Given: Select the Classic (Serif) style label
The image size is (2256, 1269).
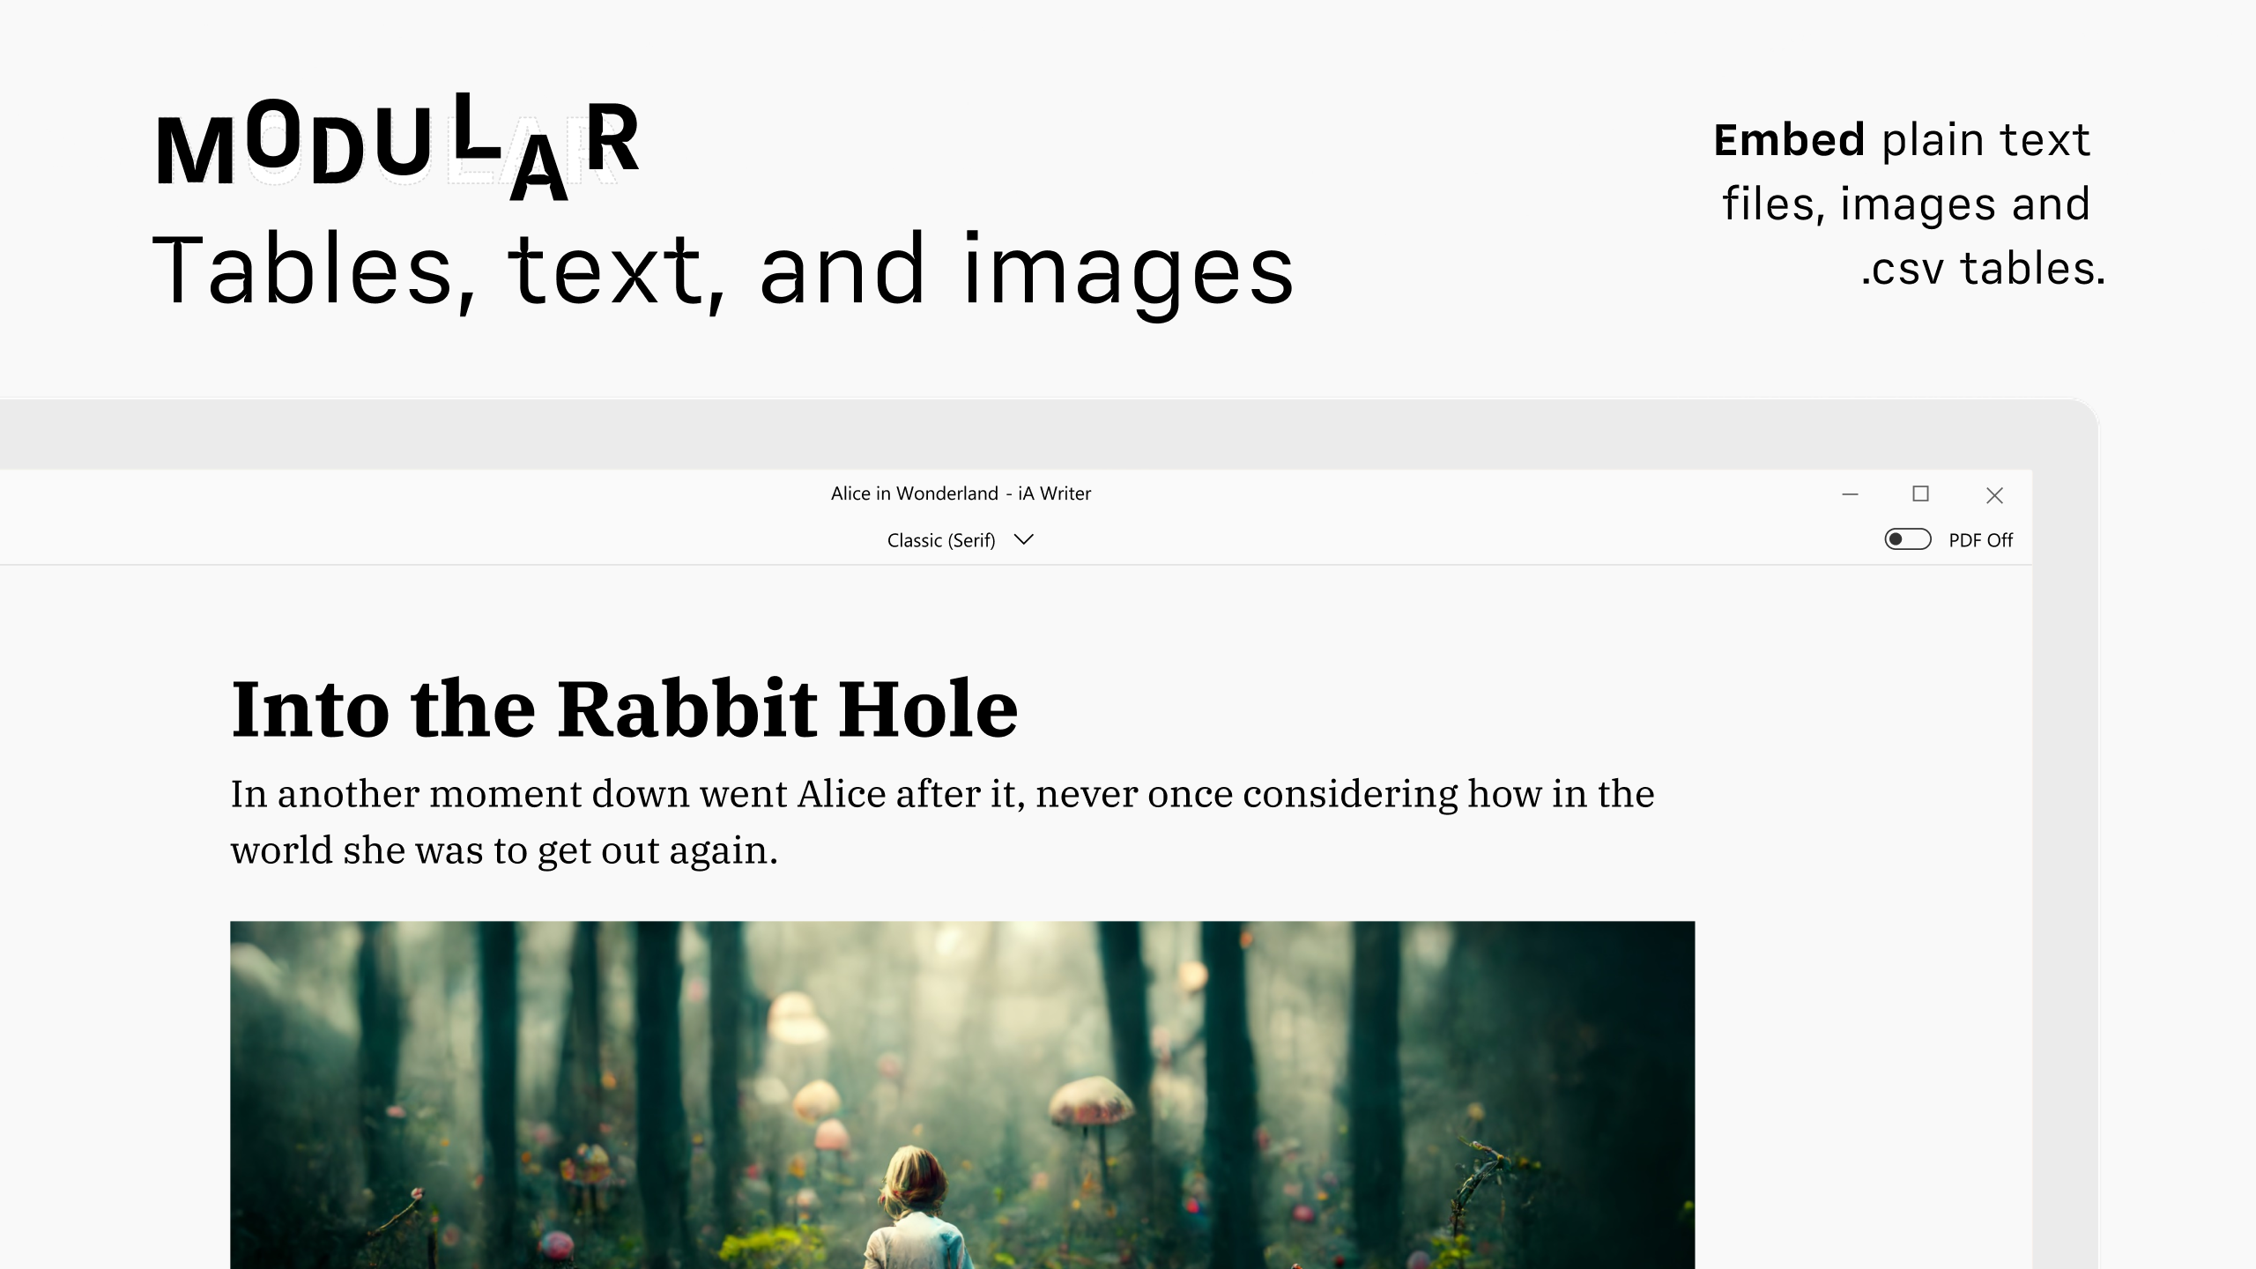Looking at the screenshot, I should point(940,539).
